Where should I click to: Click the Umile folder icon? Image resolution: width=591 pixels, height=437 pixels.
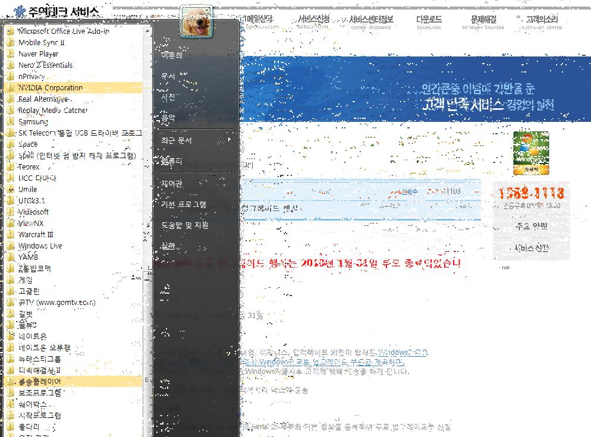tap(11, 189)
